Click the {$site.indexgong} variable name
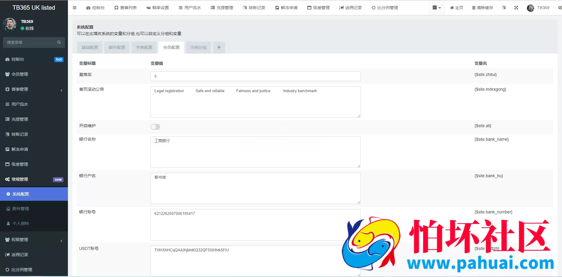This screenshot has width=562, height=277. pyautogui.click(x=490, y=89)
